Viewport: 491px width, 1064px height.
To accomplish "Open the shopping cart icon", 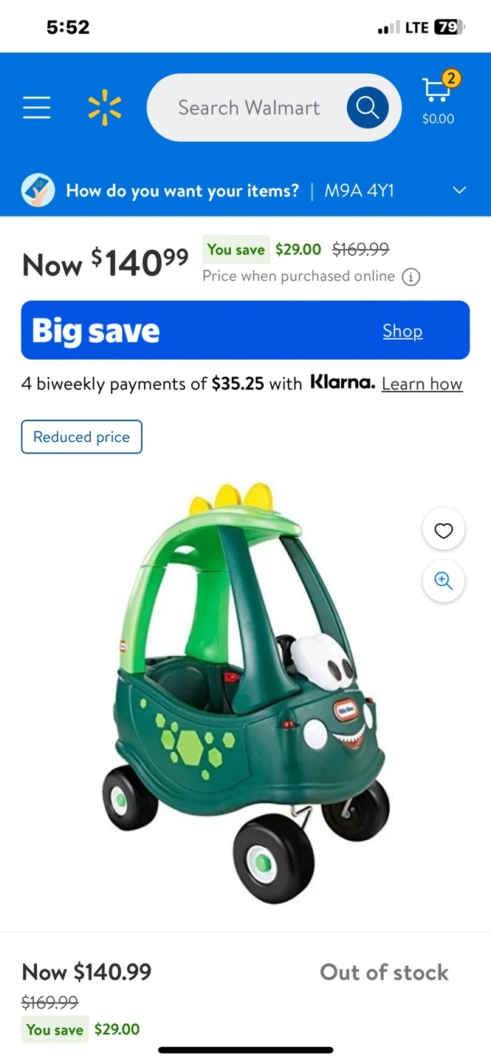I will click(438, 99).
